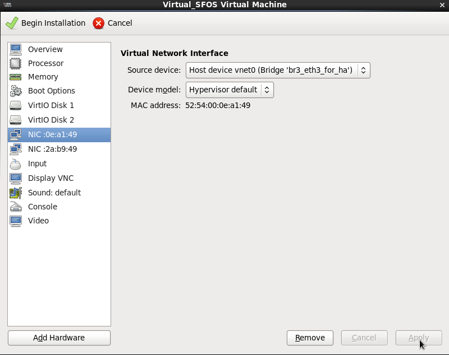This screenshot has width=449, height=355.
Task: Select the NIC :2a:b9:49 interface
Action: pyautogui.click(x=54, y=149)
